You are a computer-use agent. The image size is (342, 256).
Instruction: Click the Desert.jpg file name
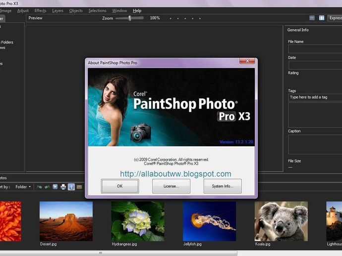tap(49, 244)
